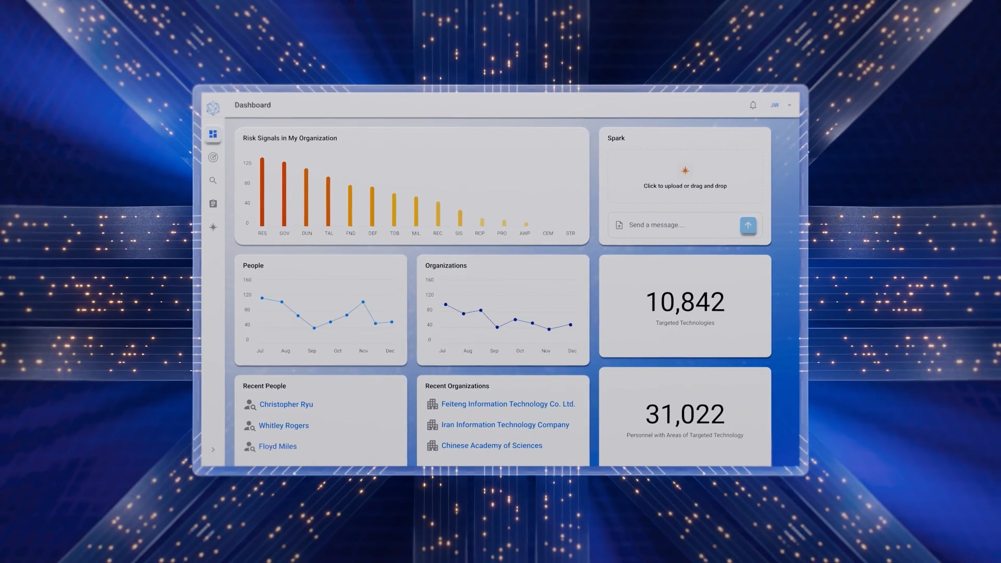Screen dimensions: 1001x563
Task: Open the Chinese Academy of Sciences link
Action: [x=492, y=446]
